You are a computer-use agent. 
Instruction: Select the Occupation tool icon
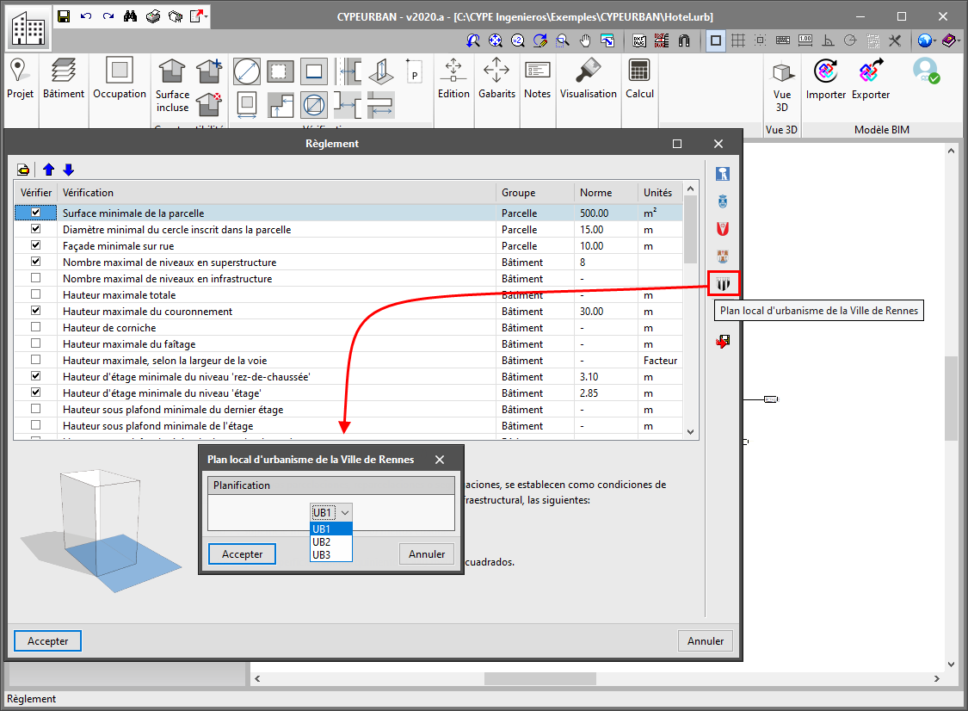pyautogui.click(x=120, y=71)
